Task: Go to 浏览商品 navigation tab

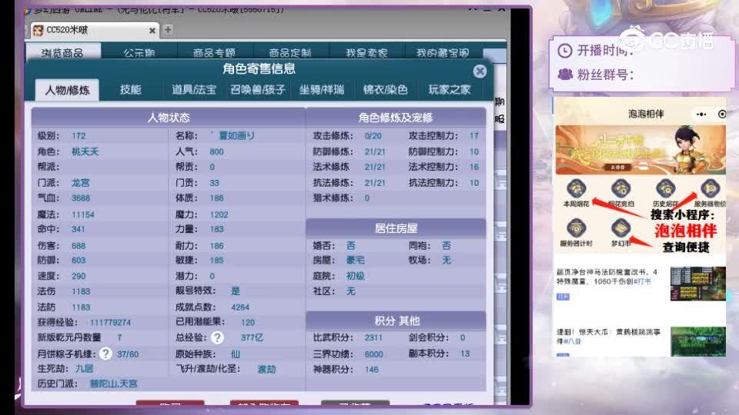Action: (62, 52)
